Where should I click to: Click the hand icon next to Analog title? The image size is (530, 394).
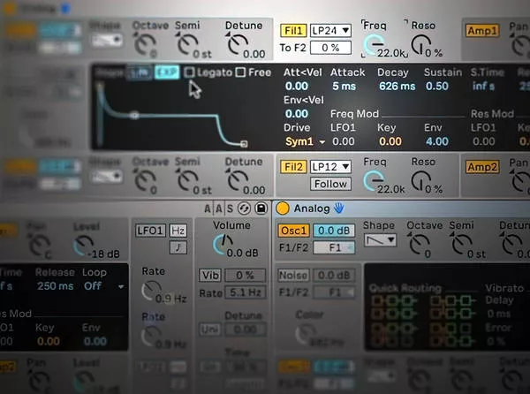click(x=339, y=208)
